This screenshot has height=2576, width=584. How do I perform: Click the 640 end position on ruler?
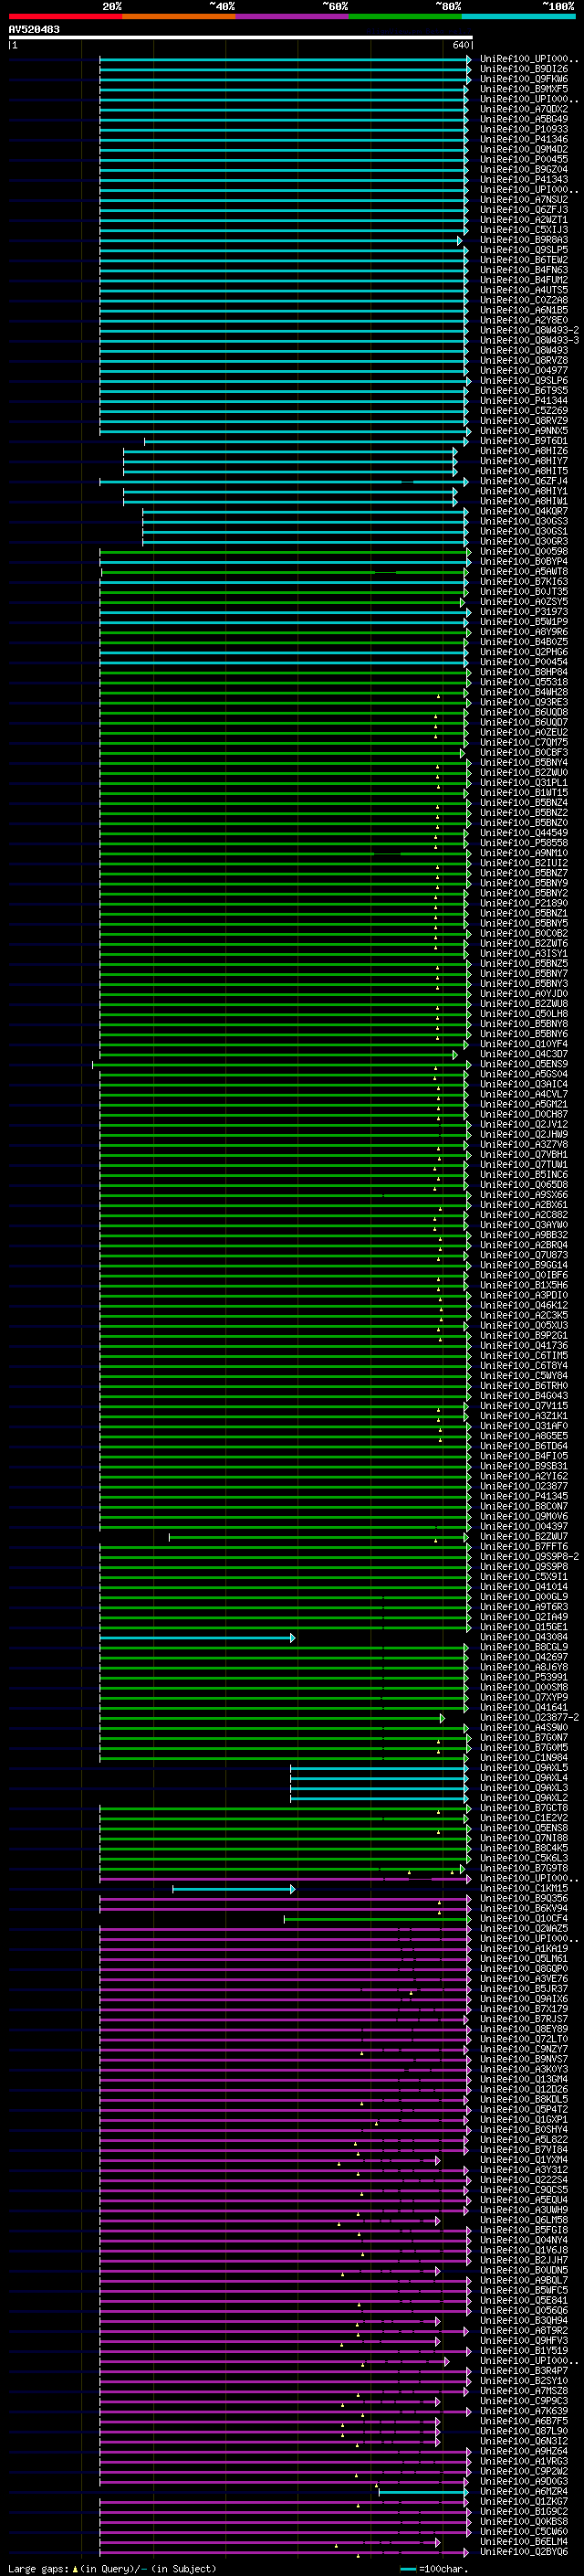coord(460,45)
